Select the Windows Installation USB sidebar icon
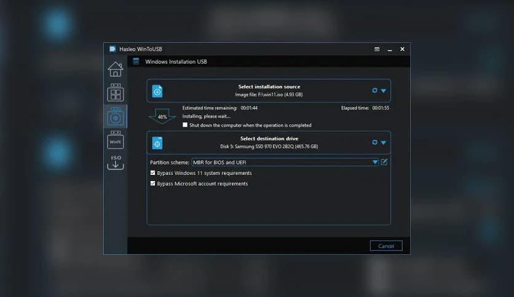 (116, 117)
